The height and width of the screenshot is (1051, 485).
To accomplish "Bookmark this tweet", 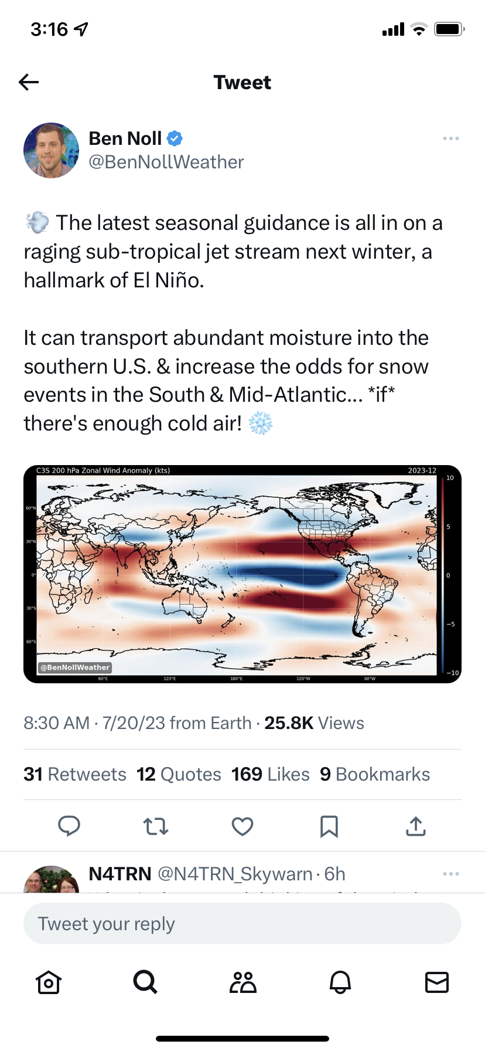I will pyautogui.click(x=329, y=826).
